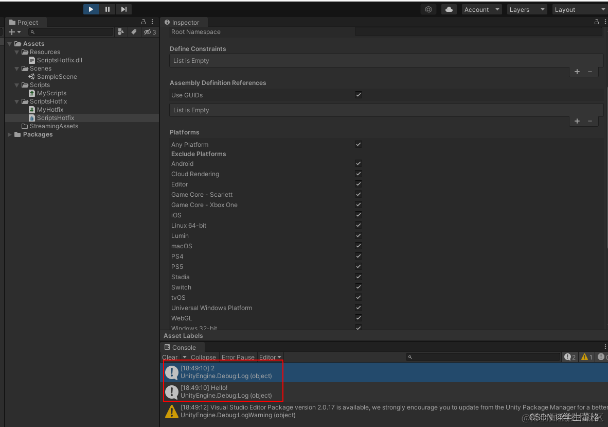This screenshot has height=427, width=608.
Task: Toggle the Inspector lock icon
Action: pos(597,22)
